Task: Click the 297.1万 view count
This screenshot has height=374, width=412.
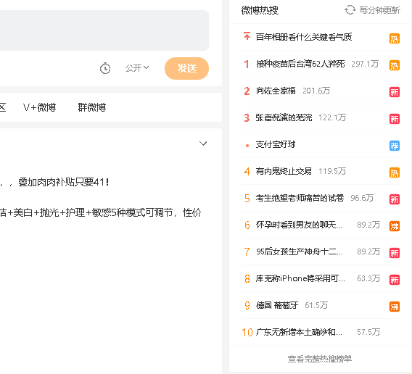Action: [365, 64]
